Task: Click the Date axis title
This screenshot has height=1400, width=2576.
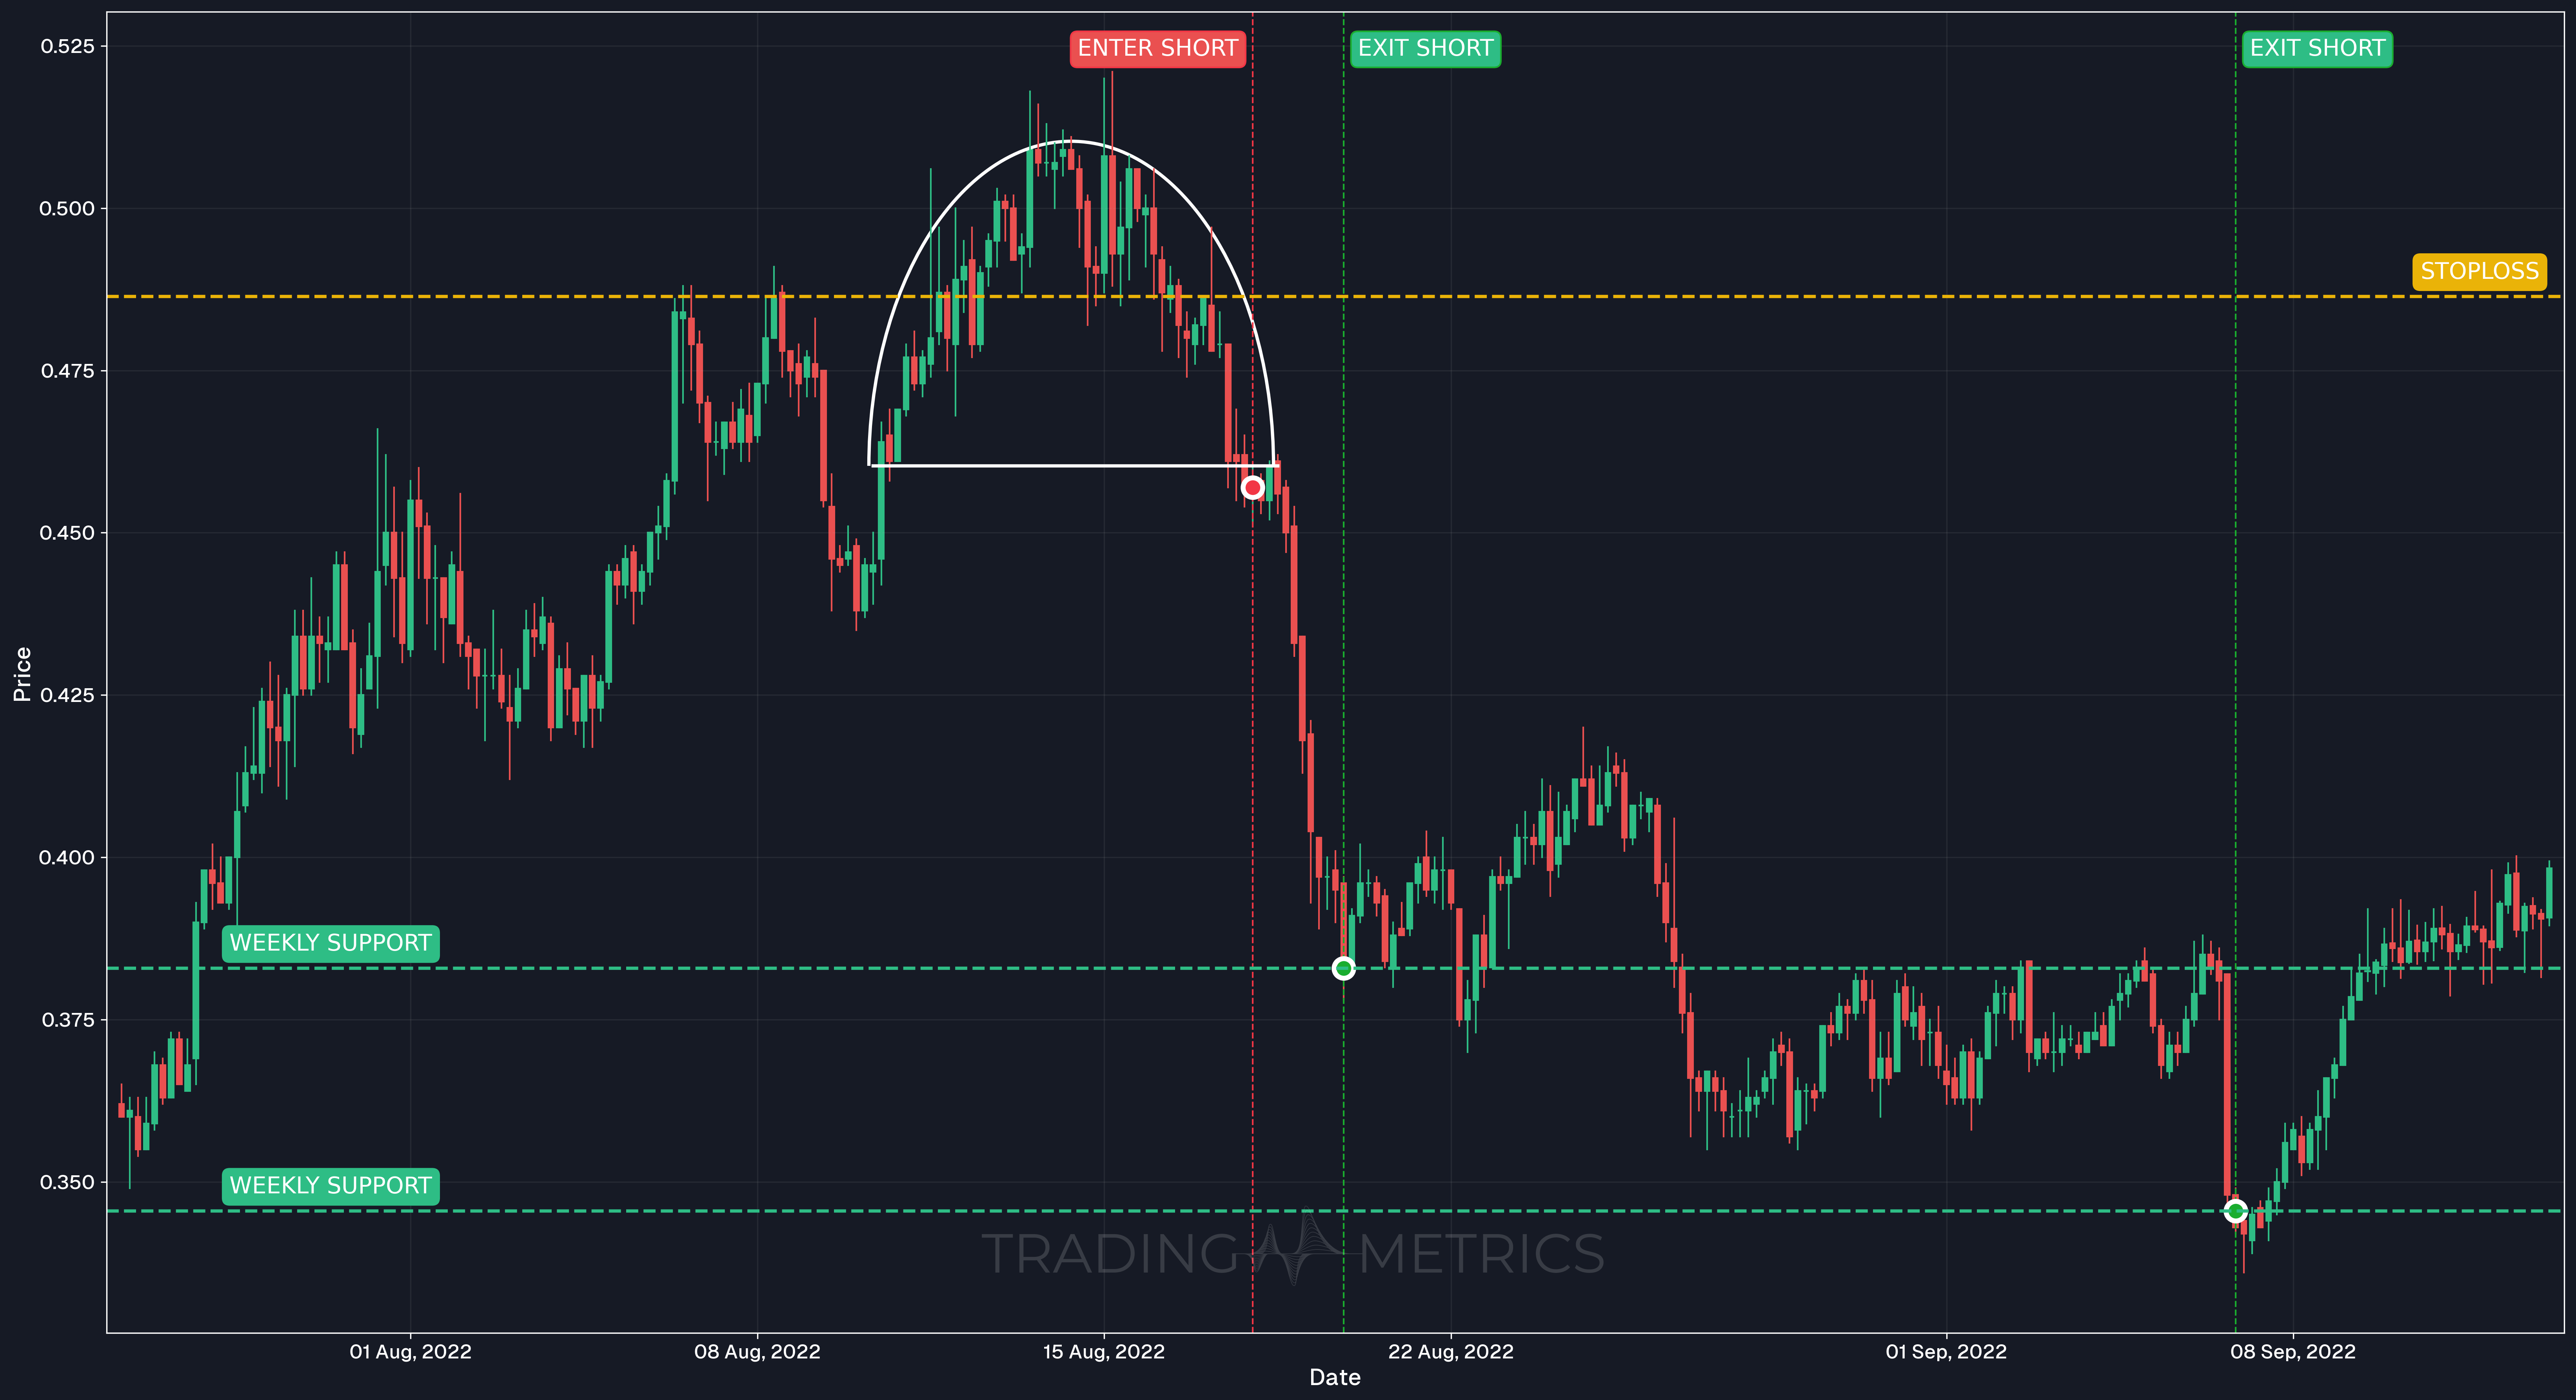Action: tap(1335, 1378)
